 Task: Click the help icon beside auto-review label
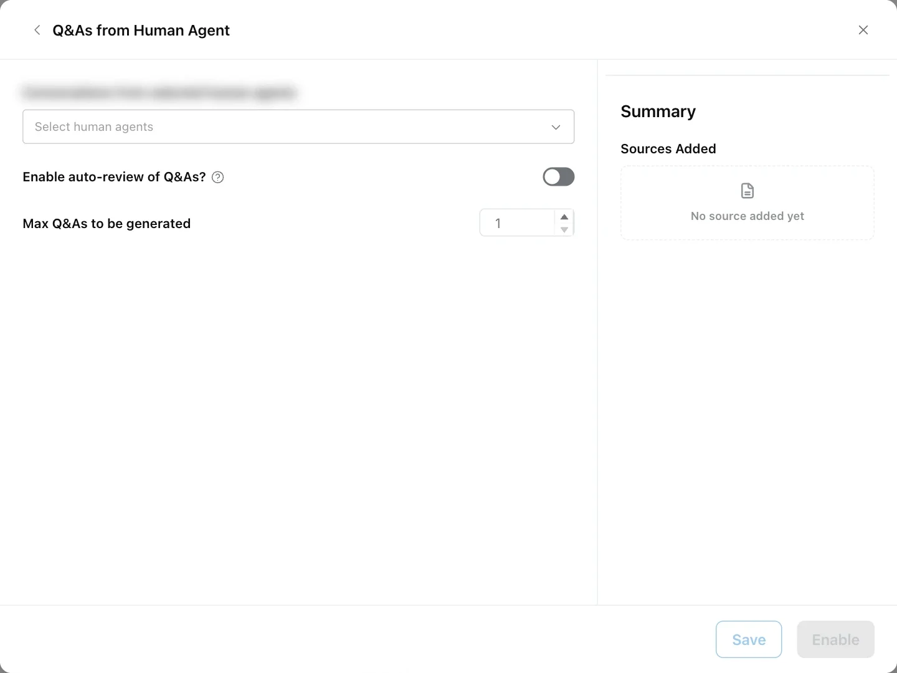pyautogui.click(x=218, y=177)
